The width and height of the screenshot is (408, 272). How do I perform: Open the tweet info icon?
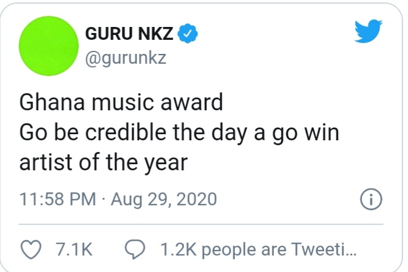click(x=372, y=200)
